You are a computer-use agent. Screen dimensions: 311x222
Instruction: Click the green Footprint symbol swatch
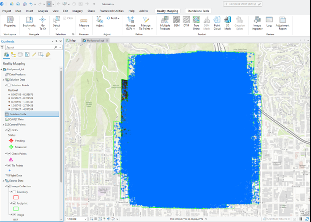point(16,209)
